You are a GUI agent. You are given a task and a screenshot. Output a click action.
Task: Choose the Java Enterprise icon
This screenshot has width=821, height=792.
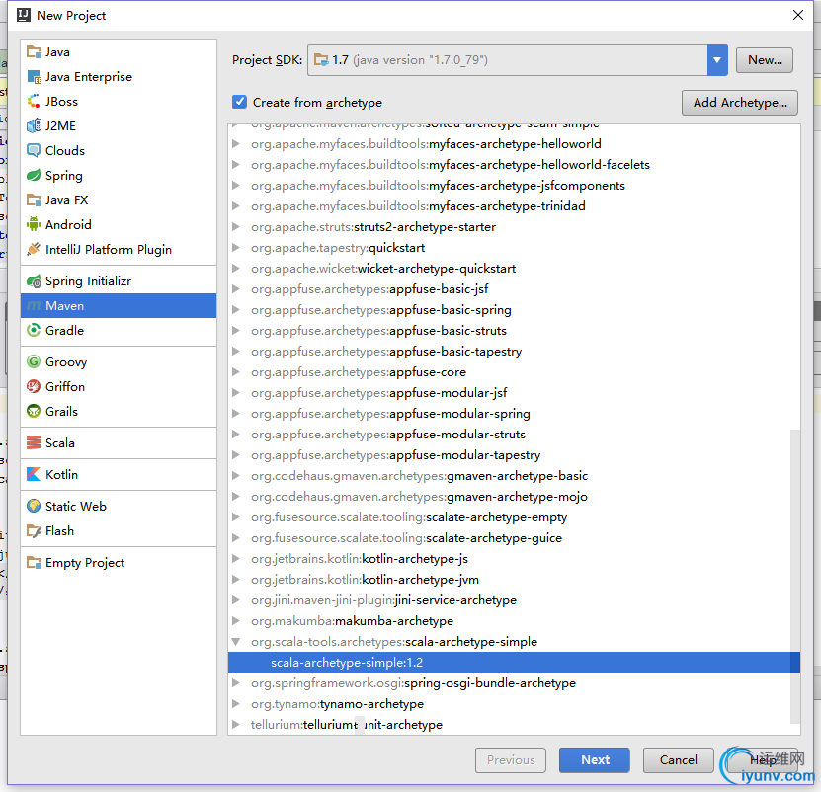(34, 76)
